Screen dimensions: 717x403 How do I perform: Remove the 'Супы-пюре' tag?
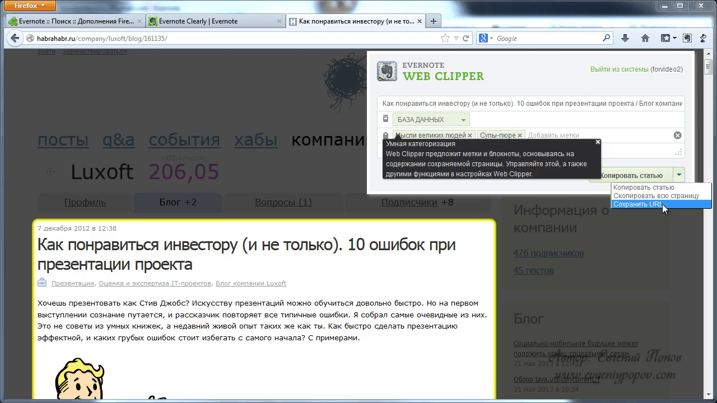pos(520,135)
